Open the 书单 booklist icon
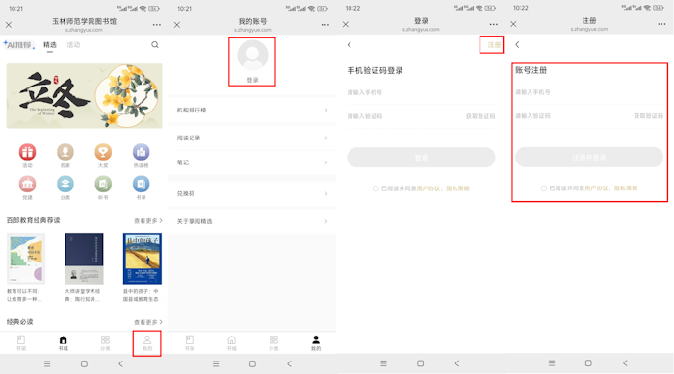674x374 pixels. coord(141,185)
